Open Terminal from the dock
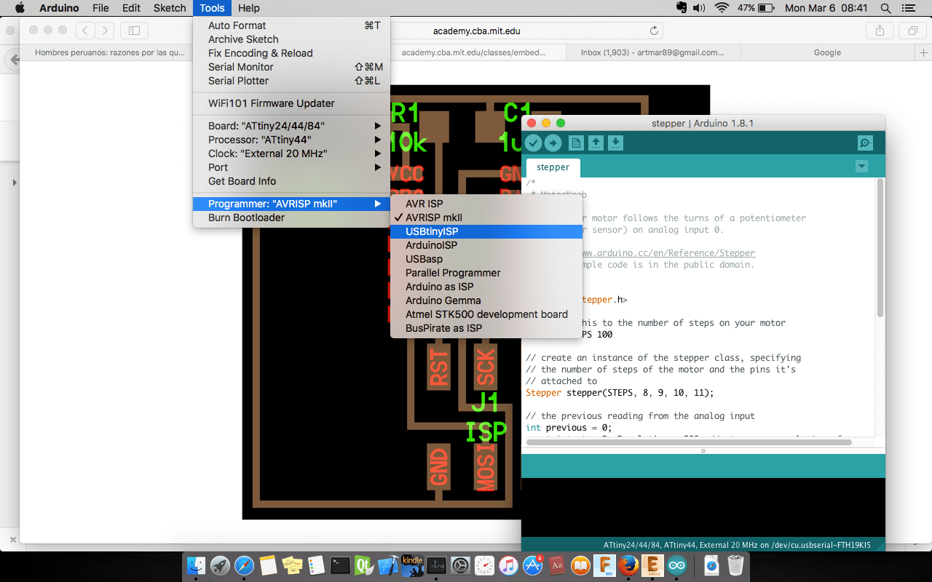Image resolution: width=932 pixels, height=582 pixels. 340,565
